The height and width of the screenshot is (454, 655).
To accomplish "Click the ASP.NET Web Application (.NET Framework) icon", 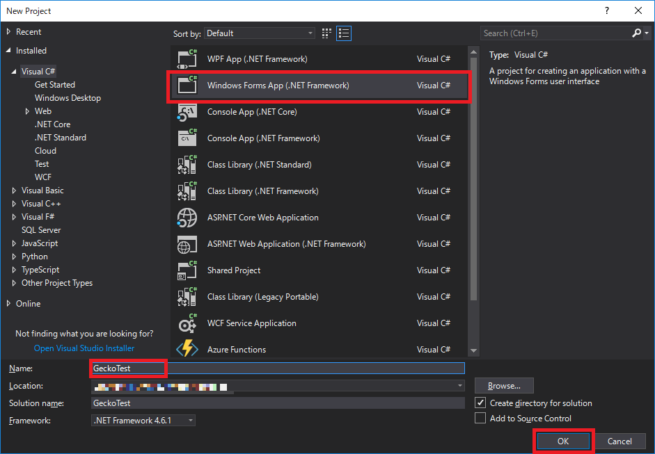I will [x=187, y=244].
